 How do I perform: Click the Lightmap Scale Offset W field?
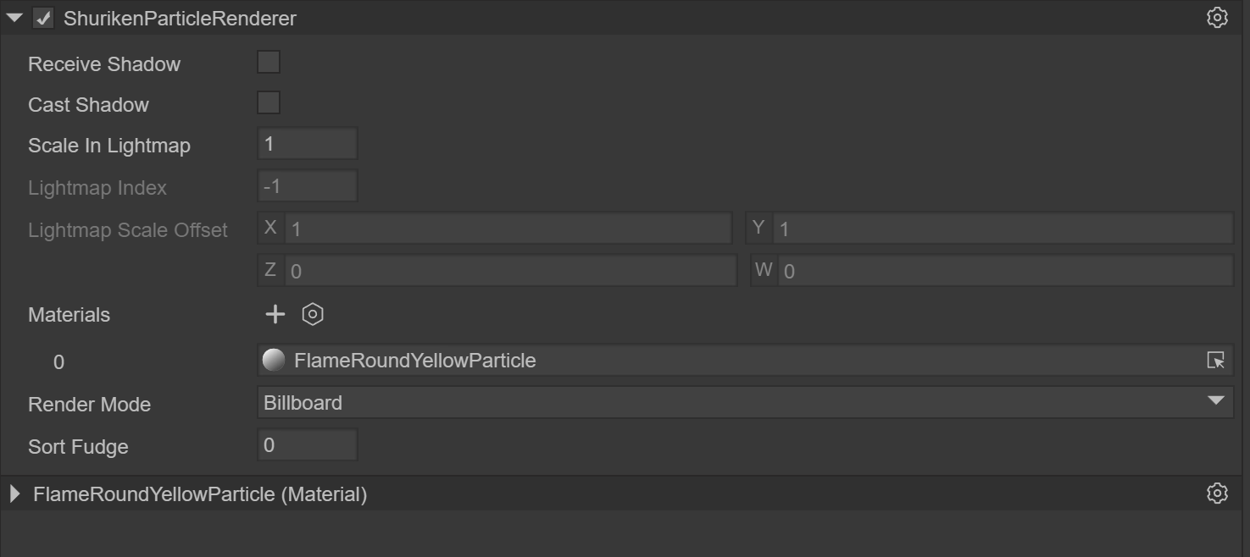pos(1003,271)
